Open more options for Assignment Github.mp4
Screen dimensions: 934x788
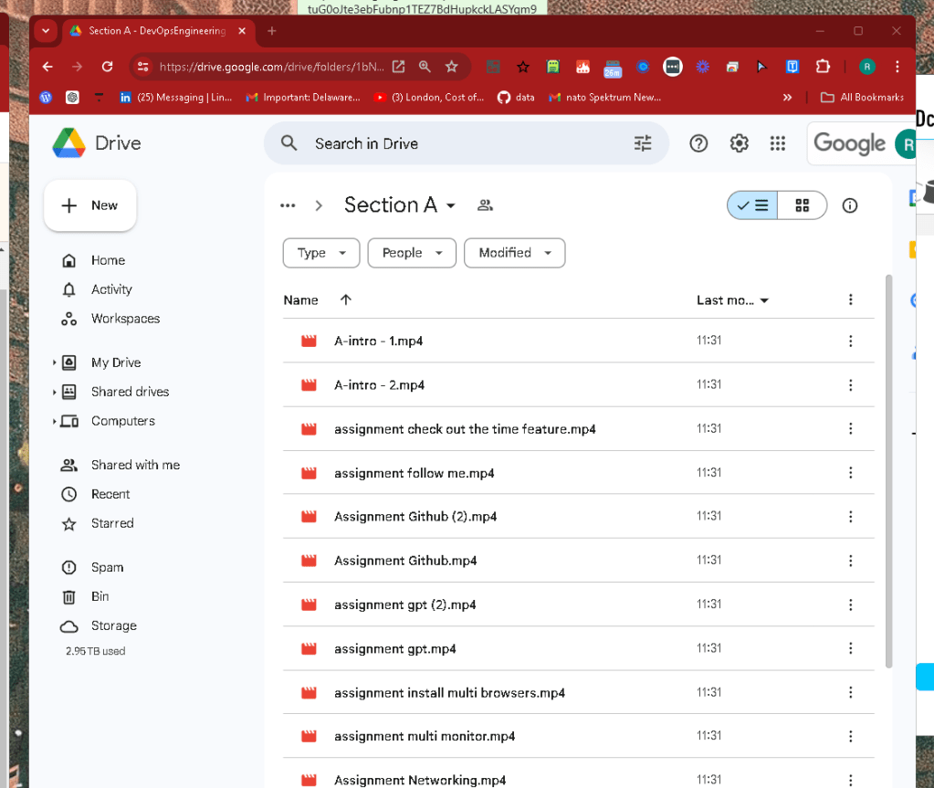point(850,561)
